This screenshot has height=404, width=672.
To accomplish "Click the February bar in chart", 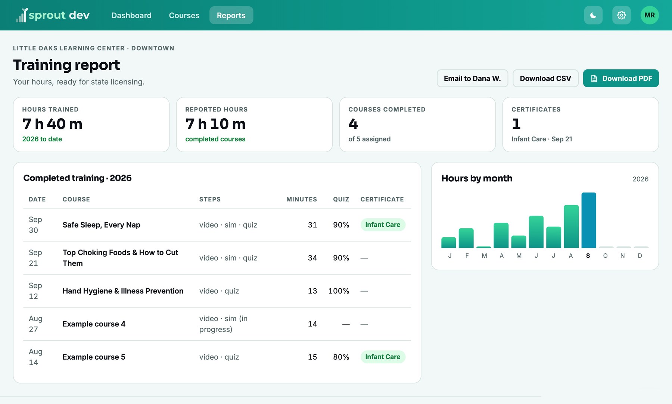I will point(466,238).
